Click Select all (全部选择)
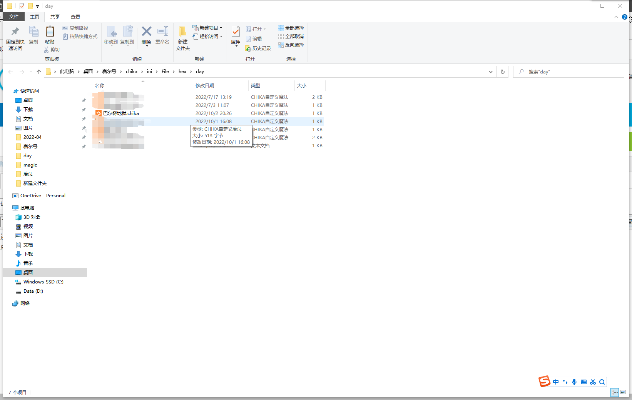Image resolution: width=632 pixels, height=400 pixels. tap(291, 28)
